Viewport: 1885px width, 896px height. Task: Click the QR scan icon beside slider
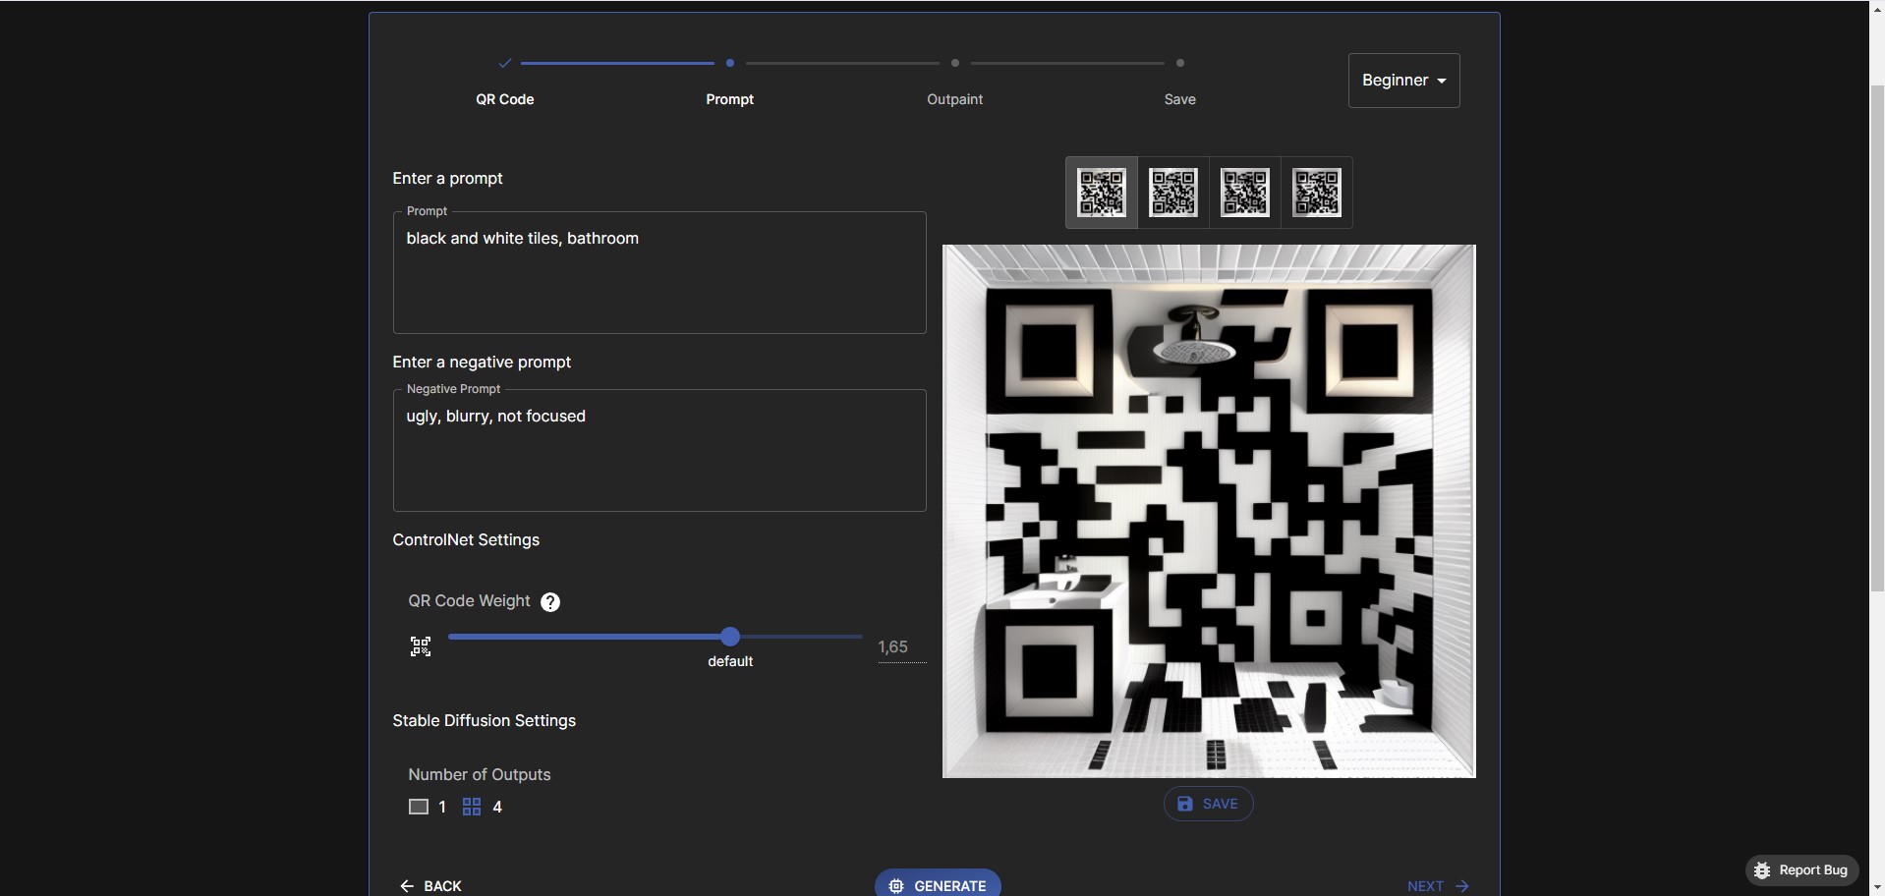(x=421, y=646)
